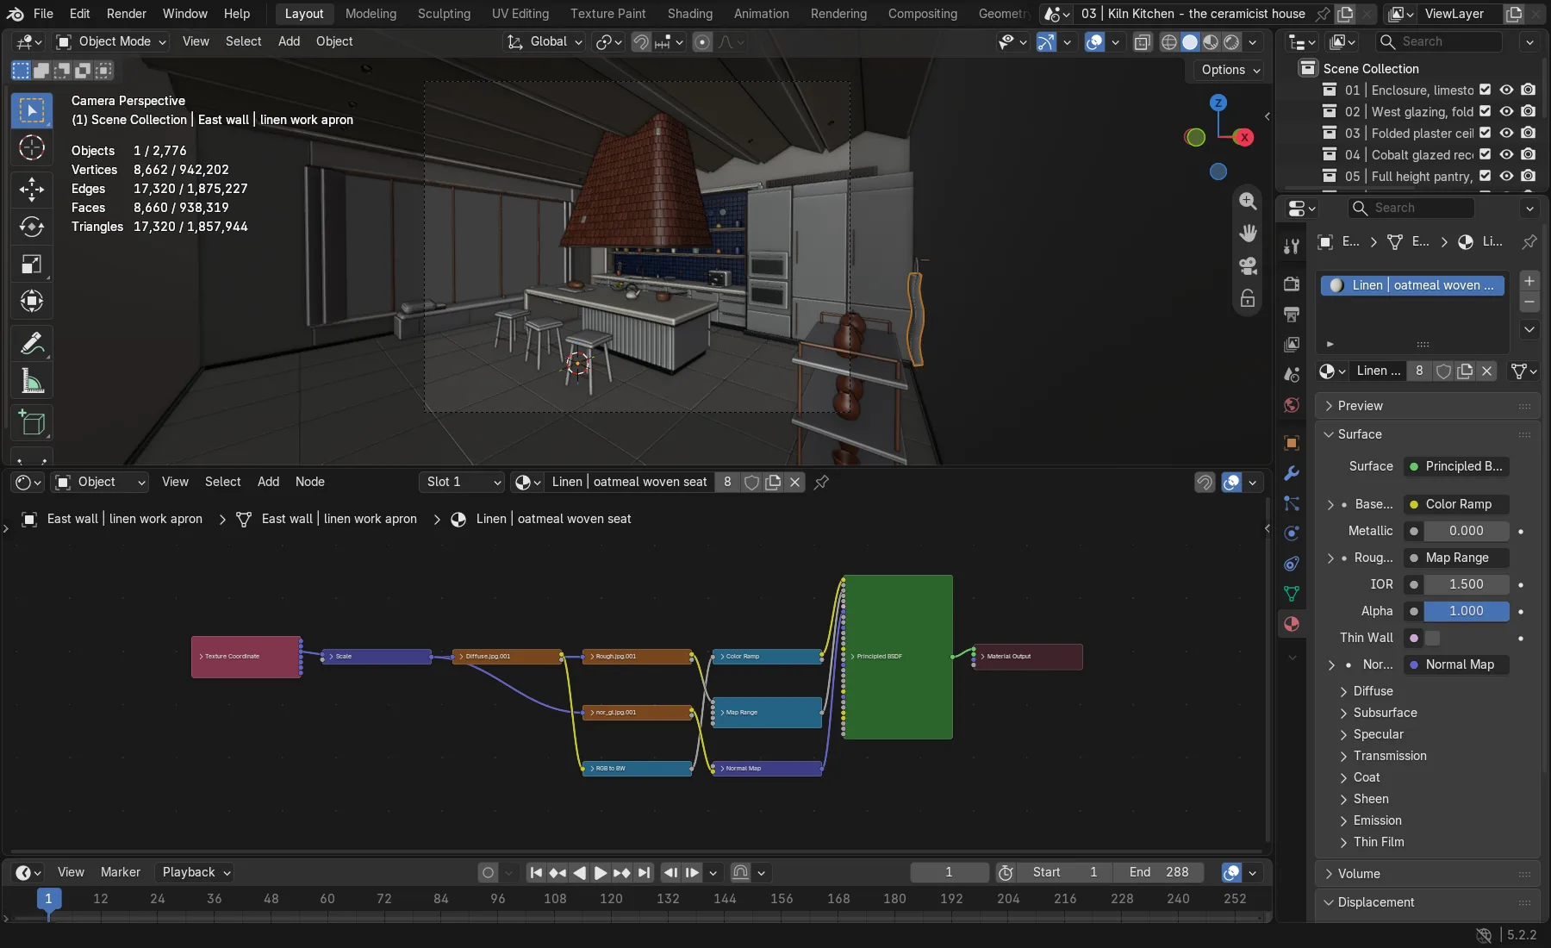Play the animation forward
Image resolution: width=1551 pixels, height=948 pixels.
(601, 872)
